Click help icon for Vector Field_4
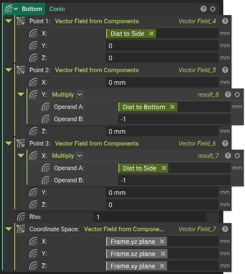 click(225, 21)
